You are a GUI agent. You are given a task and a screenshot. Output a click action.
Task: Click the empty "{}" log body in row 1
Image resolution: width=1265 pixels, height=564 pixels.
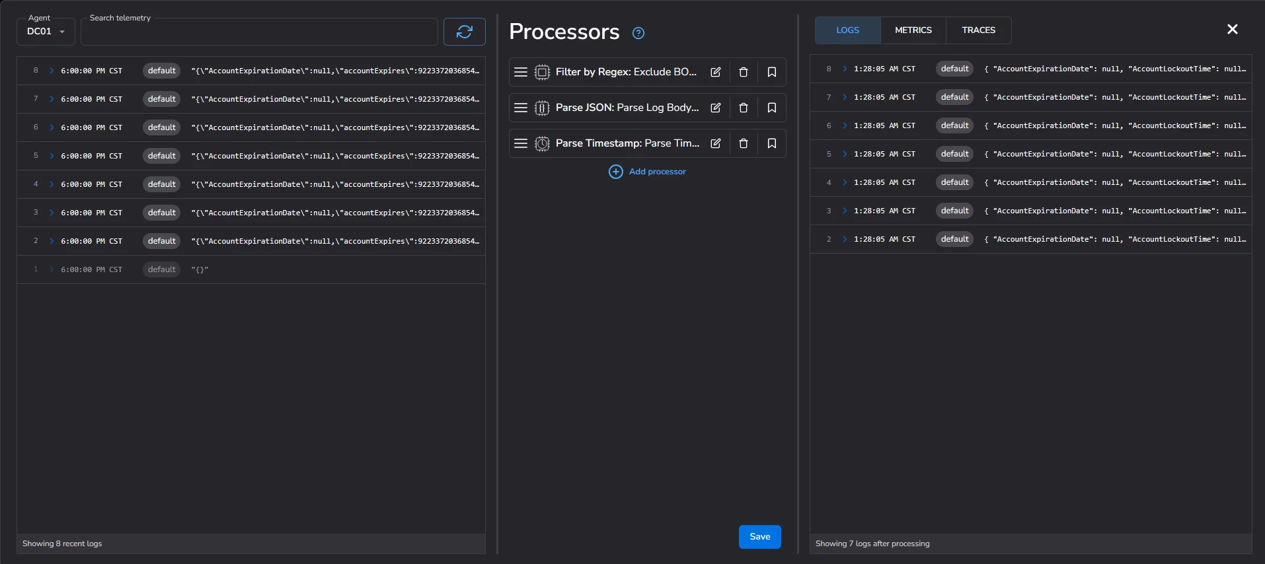(x=200, y=269)
